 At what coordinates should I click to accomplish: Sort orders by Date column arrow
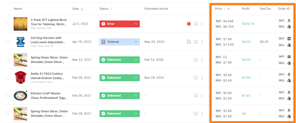pos(82,9)
